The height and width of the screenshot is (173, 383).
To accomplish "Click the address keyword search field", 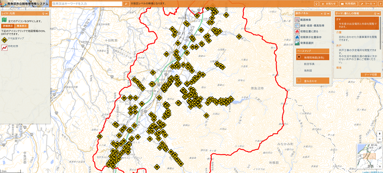I will [87, 3].
